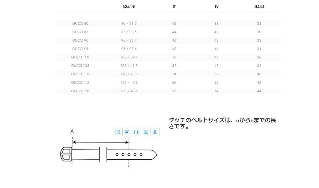Open image toolbar settings gear
The image size is (319, 188).
(155, 132)
